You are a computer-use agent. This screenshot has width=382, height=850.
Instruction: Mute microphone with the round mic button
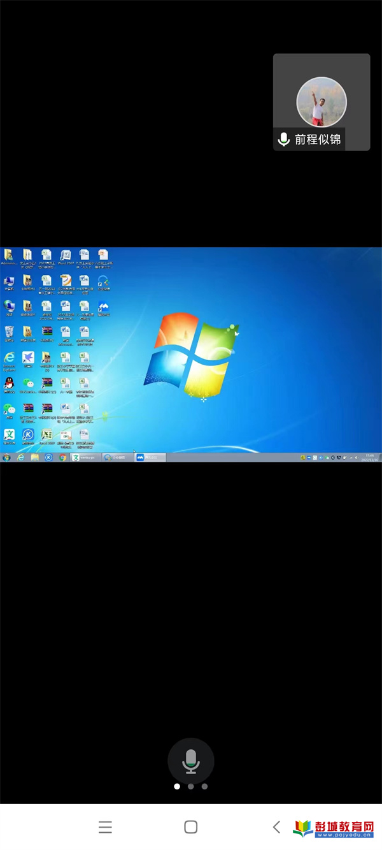[191, 761]
